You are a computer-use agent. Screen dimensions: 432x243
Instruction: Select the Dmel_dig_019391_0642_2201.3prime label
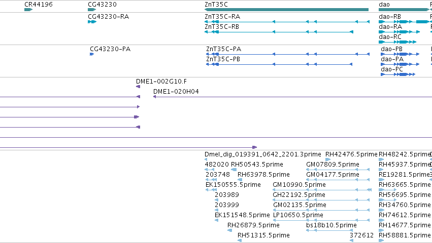point(263,154)
